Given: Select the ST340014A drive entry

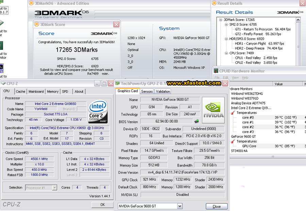Looking at the screenshot, I should [x=239, y=151].
